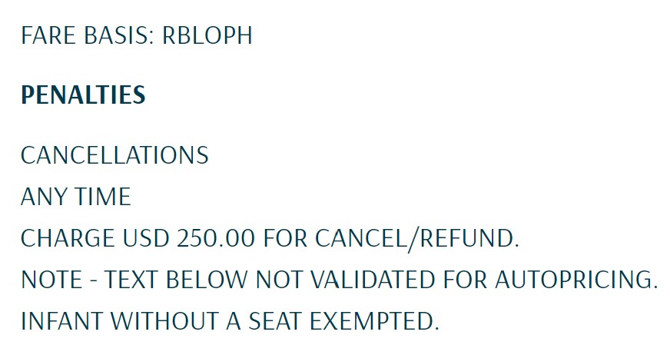
Task: Click the word TEXT in the note line
Action: coord(131,280)
